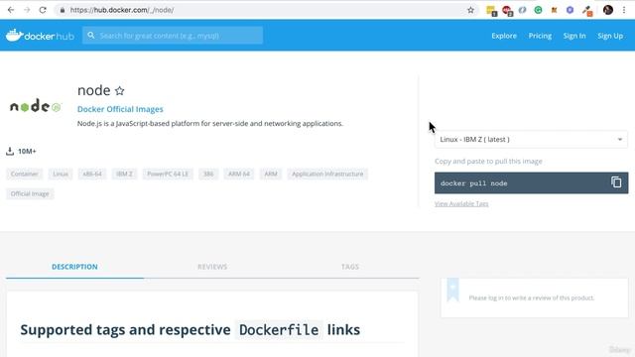635x357 pixels.
Task: Bookmark this page using the star icon
Action: (470, 10)
